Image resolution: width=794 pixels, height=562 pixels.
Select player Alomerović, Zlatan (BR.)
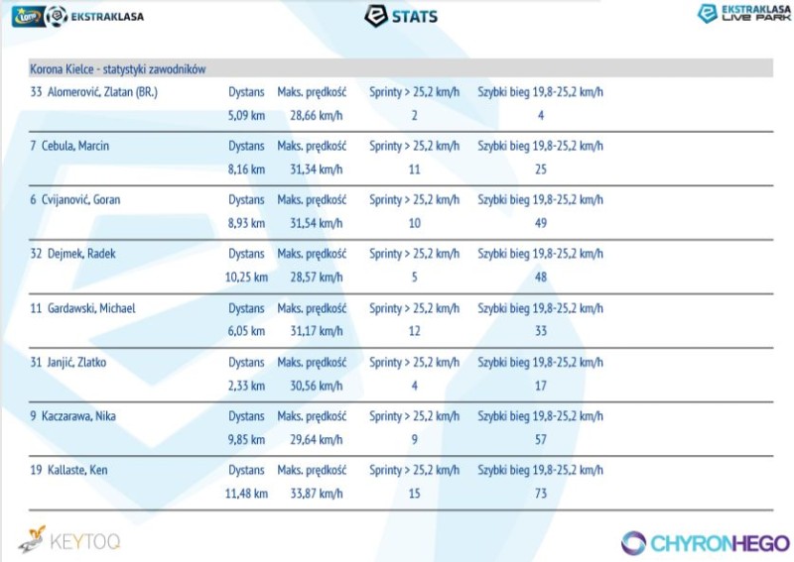(x=102, y=92)
